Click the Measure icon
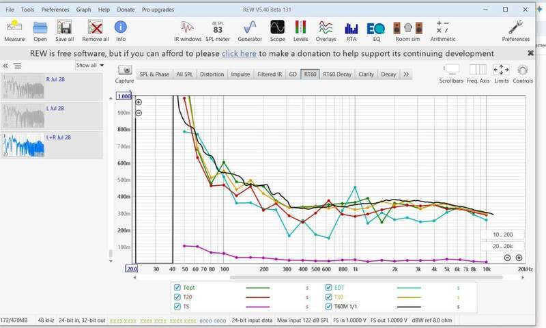 pyautogui.click(x=14, y=31)
